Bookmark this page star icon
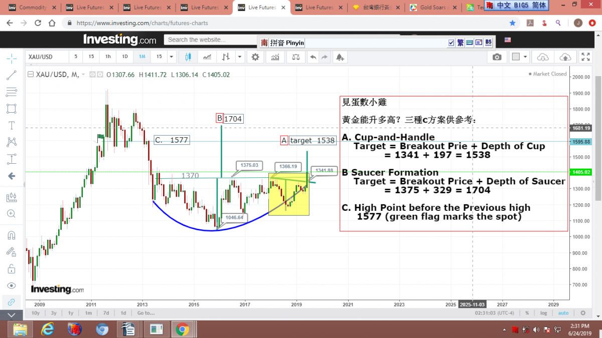The height and width of the screenshot is (338, 602). point(512,23)
